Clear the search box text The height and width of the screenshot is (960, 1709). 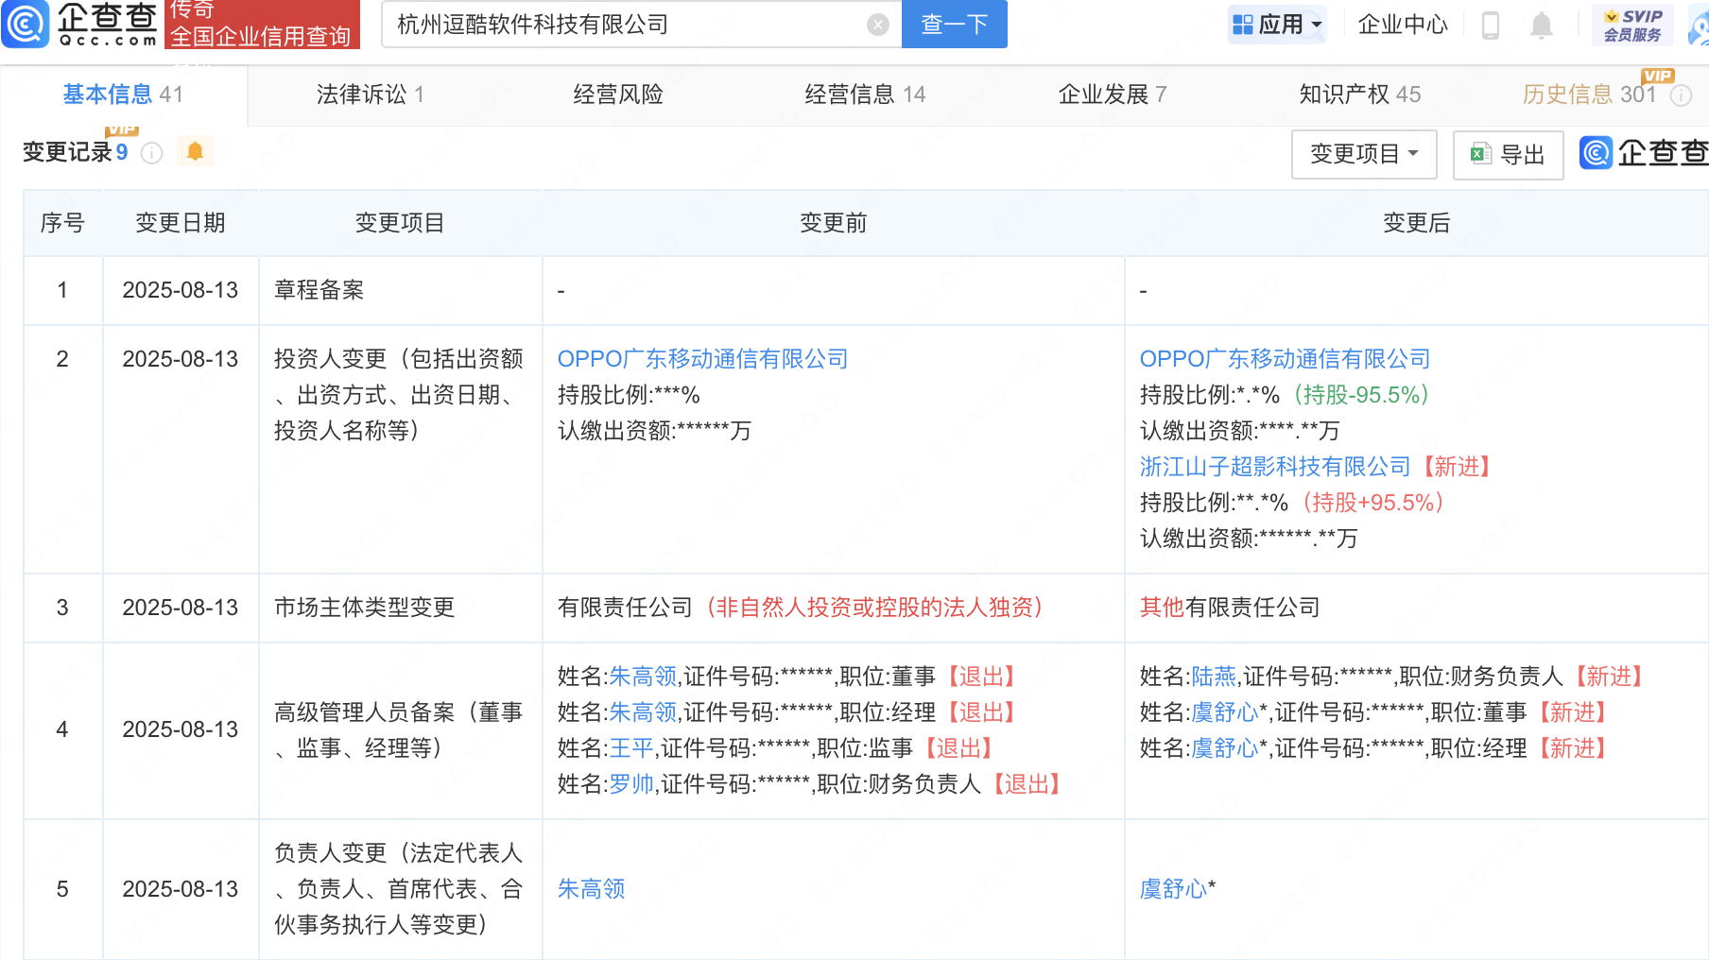(877, 25)
